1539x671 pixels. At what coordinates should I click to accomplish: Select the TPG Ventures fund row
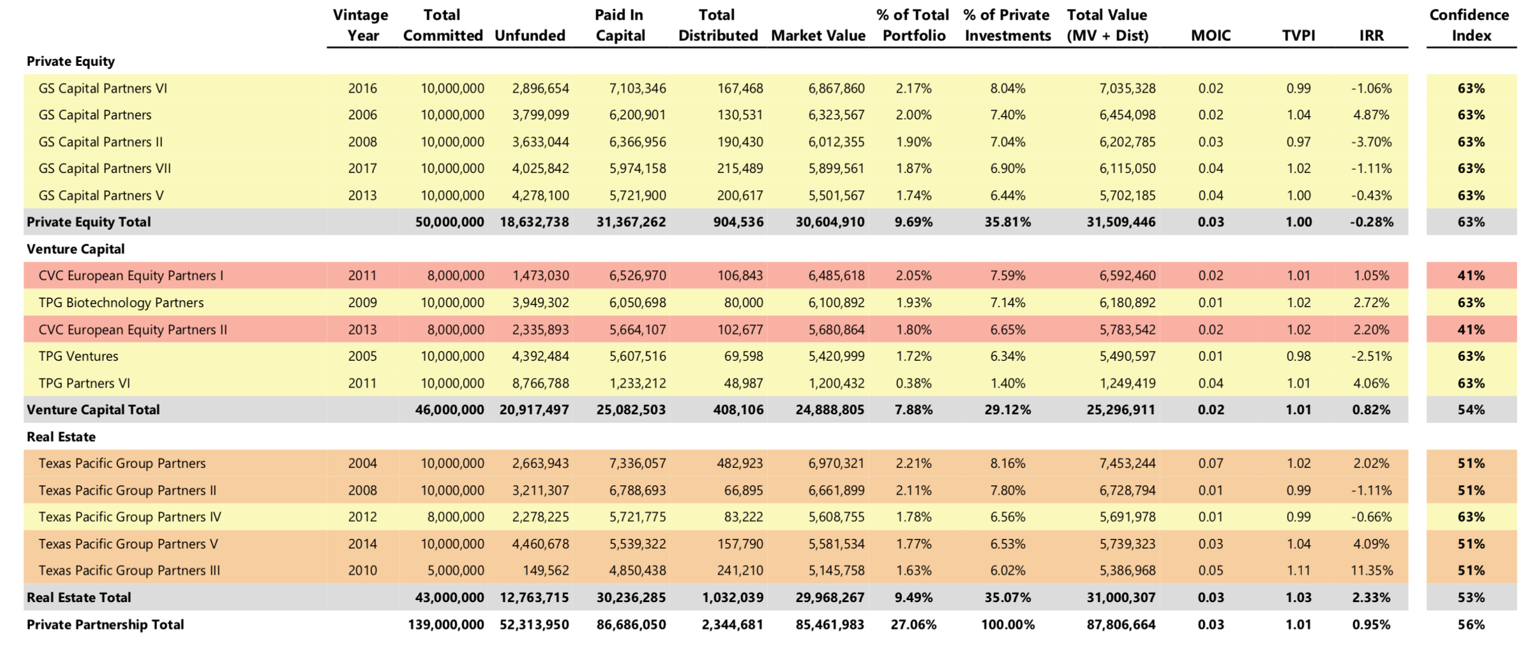click(79, 356)
